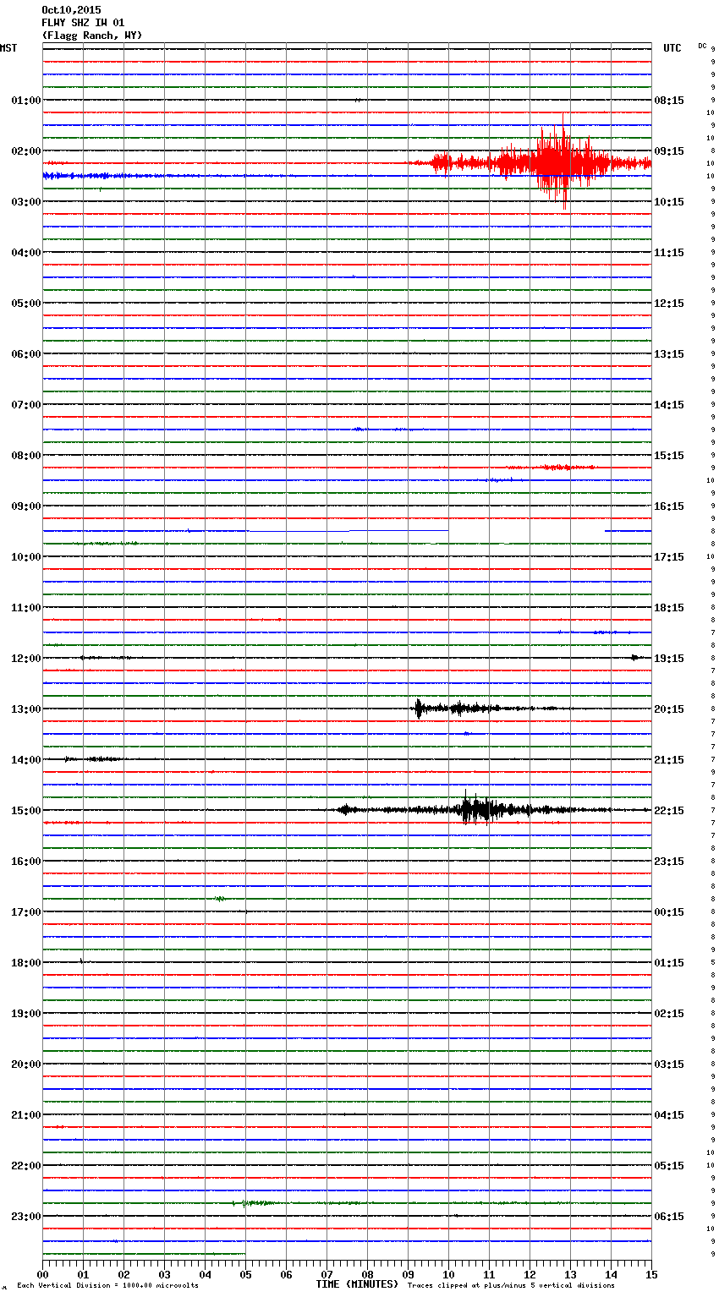Click the '22:15' UTC time label

click(669, 810)
